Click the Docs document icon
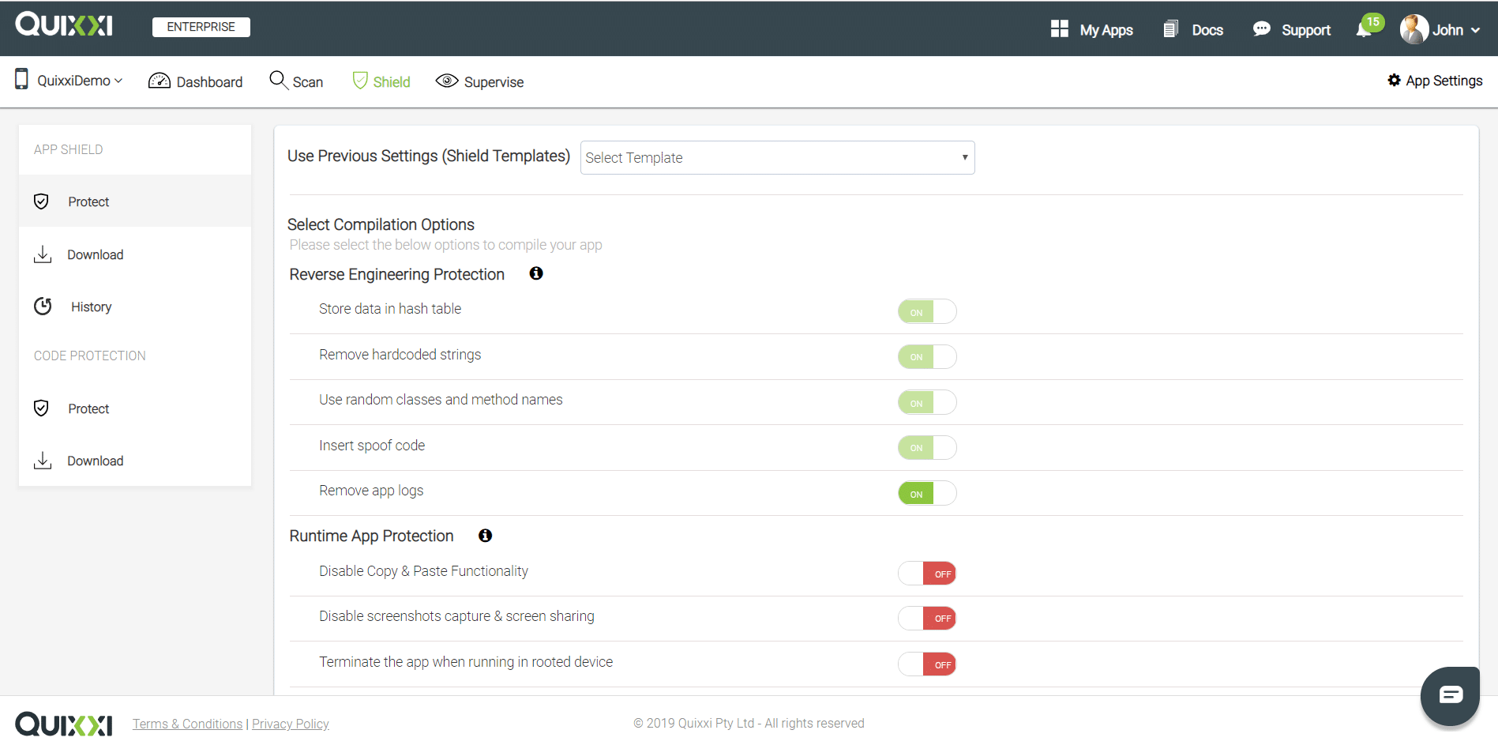Image resolution: width=1498 pixels, height=745 pixels. pyautogui.click(x=1170, y=29)
